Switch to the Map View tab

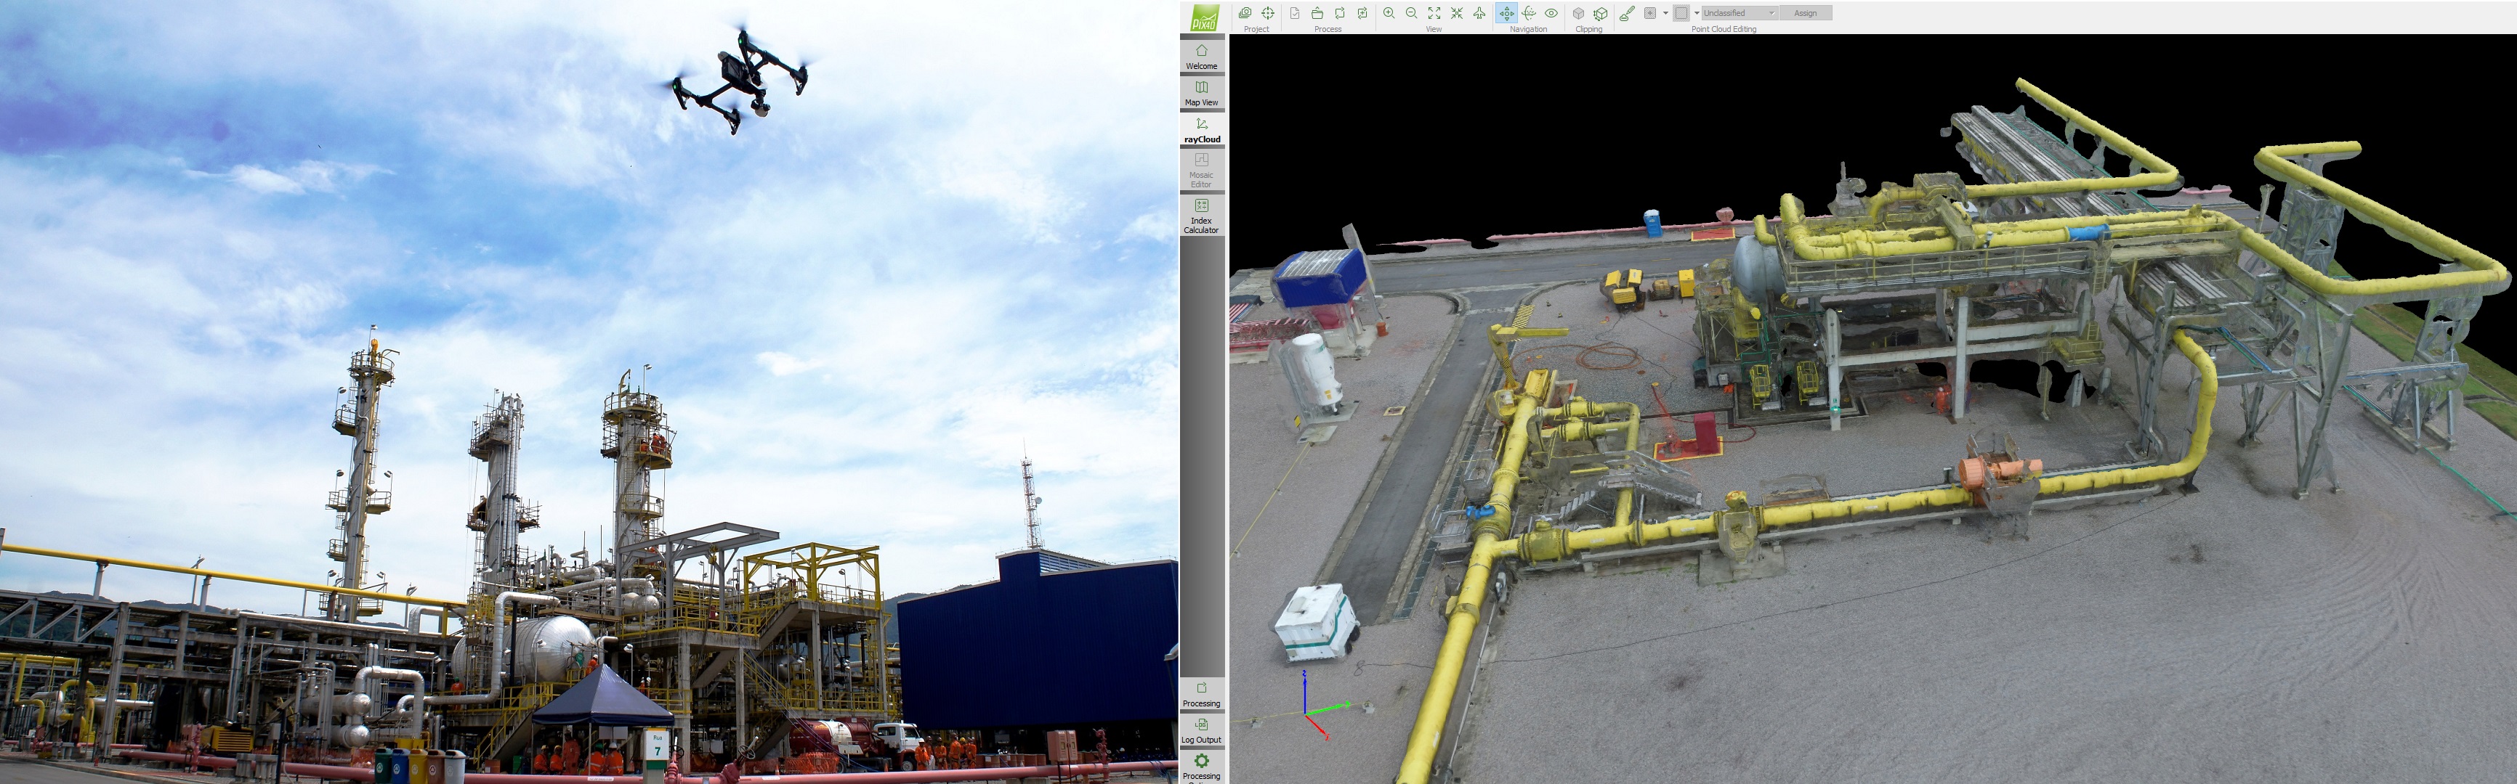pyautogui.click(x=1202, y=93)
